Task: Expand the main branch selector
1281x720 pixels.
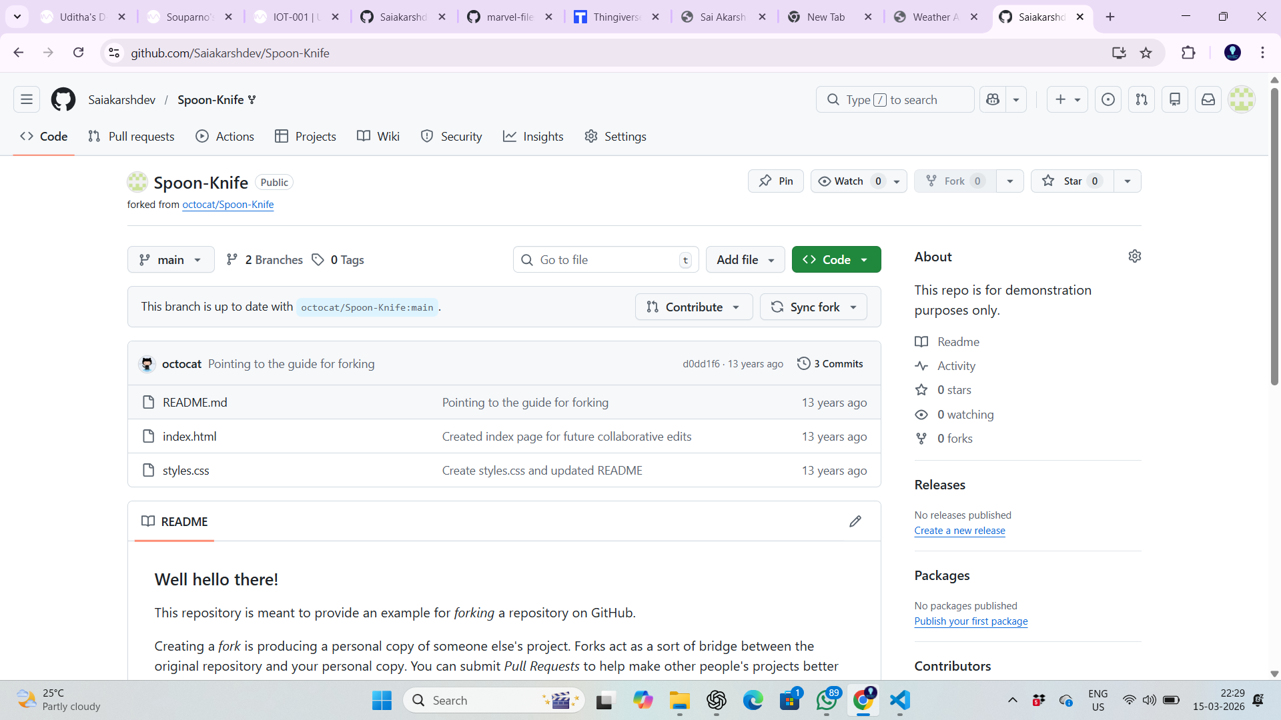Action: [171, 259]
